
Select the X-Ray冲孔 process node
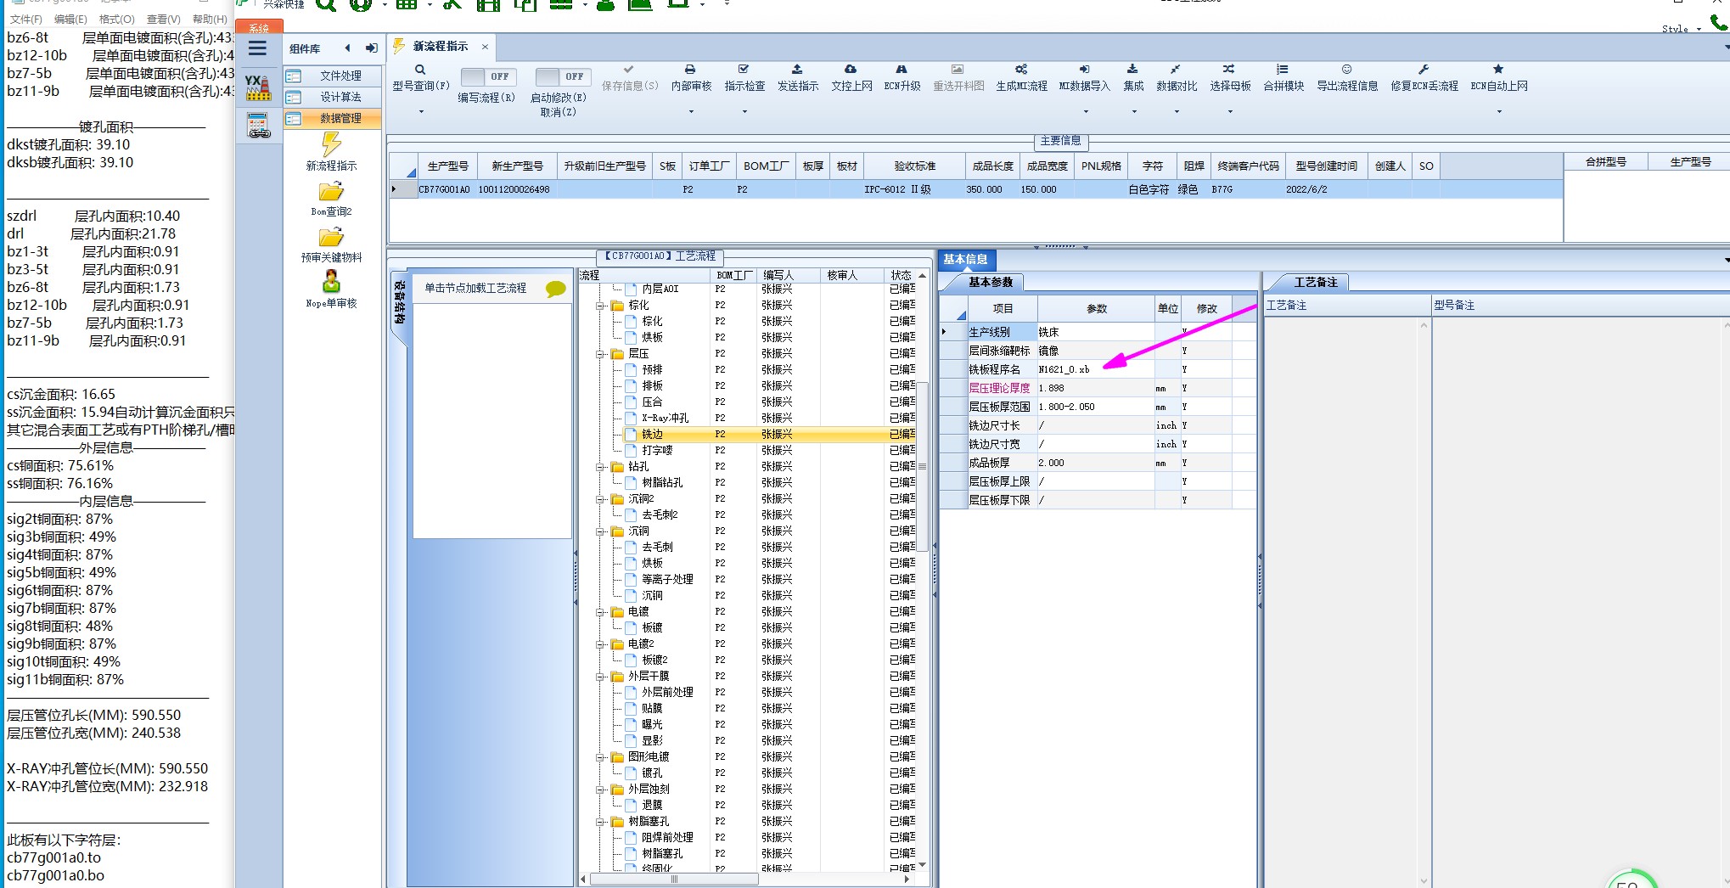(665, 419)
